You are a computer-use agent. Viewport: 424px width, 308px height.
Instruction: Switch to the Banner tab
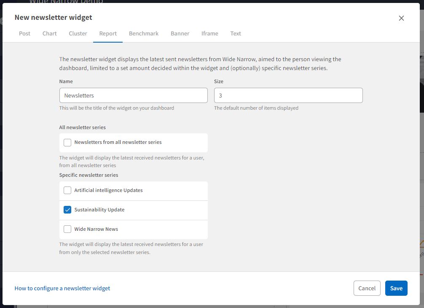click(180, 33)
